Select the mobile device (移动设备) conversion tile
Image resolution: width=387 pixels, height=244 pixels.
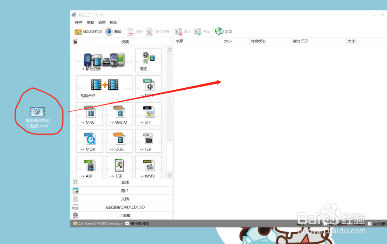pyautogui.click(x=104, y=60)
